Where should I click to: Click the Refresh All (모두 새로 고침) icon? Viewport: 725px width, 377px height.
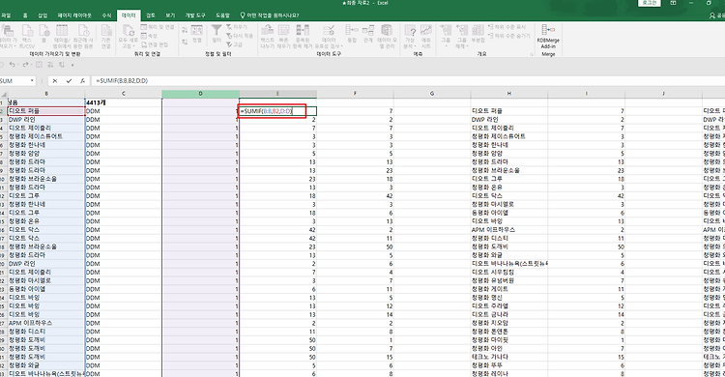click(128, 31)
